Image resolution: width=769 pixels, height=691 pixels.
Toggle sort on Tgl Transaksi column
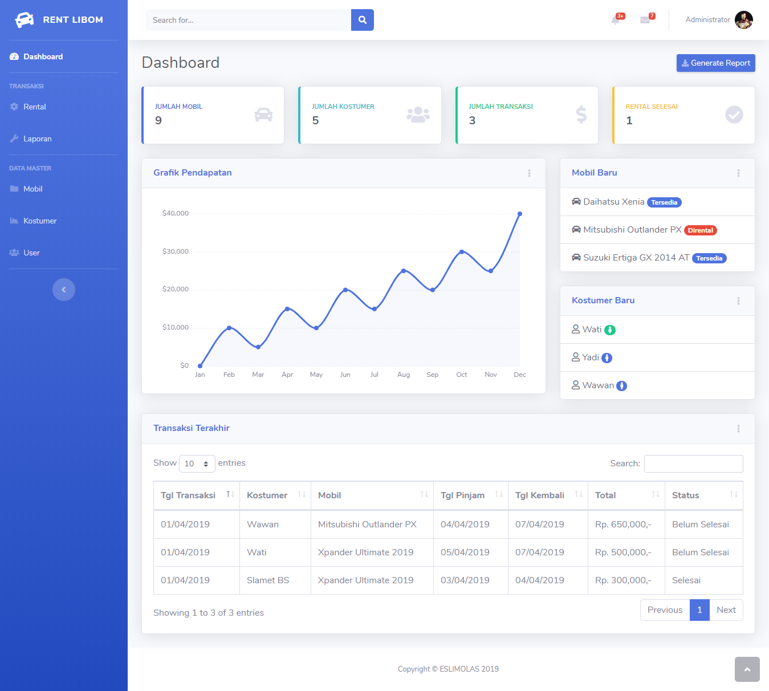(196, 495)
